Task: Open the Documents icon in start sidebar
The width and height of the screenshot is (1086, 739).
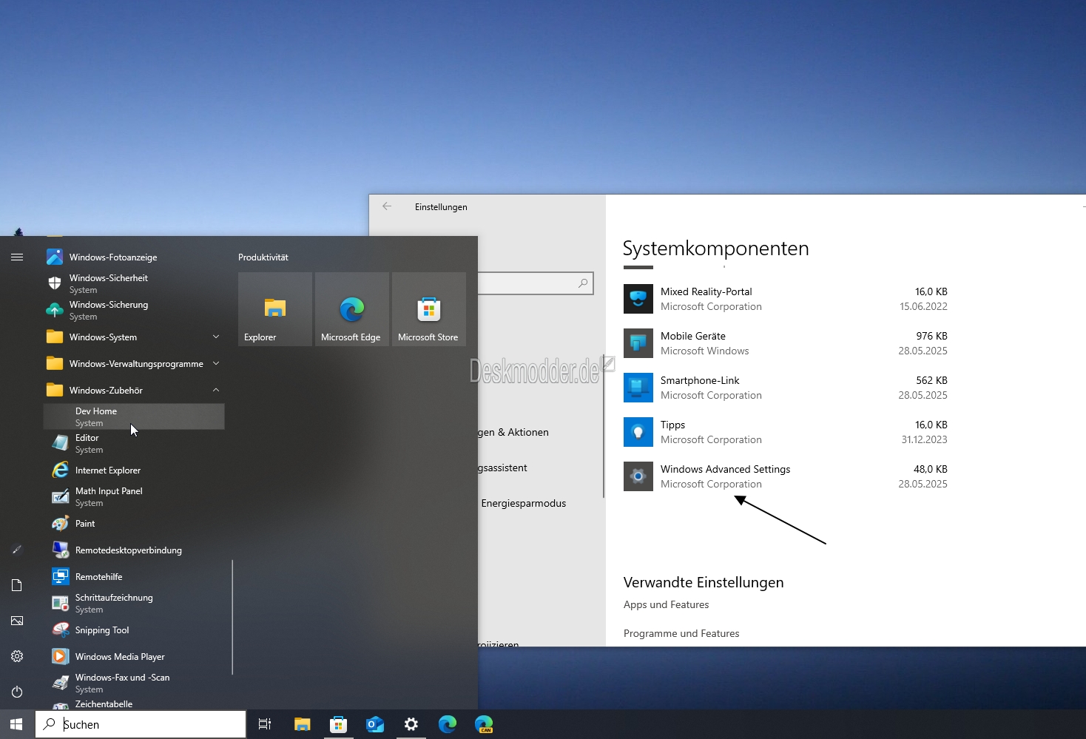Action: pyautogui.click(x=17, y=585)
